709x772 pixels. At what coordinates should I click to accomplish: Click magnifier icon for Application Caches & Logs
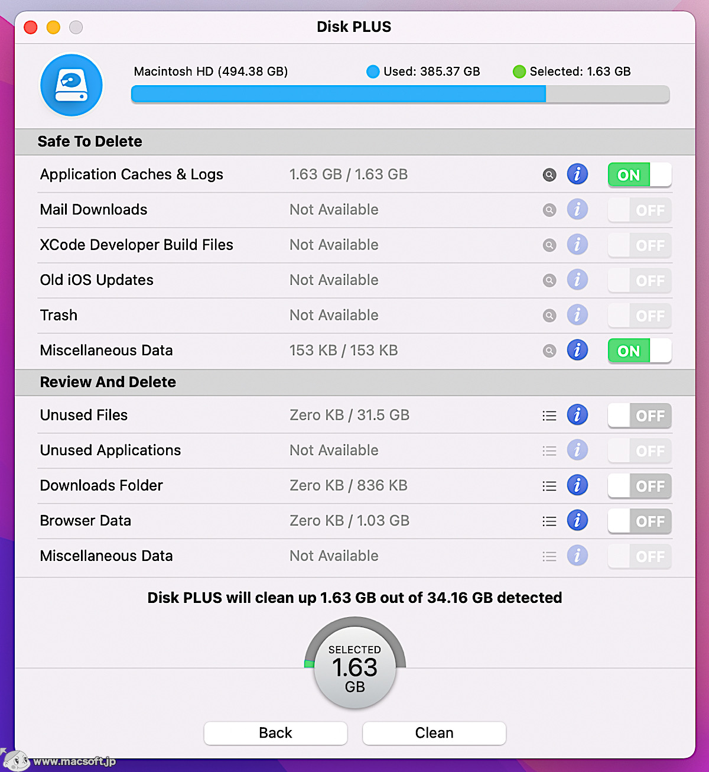coord(549,175)
